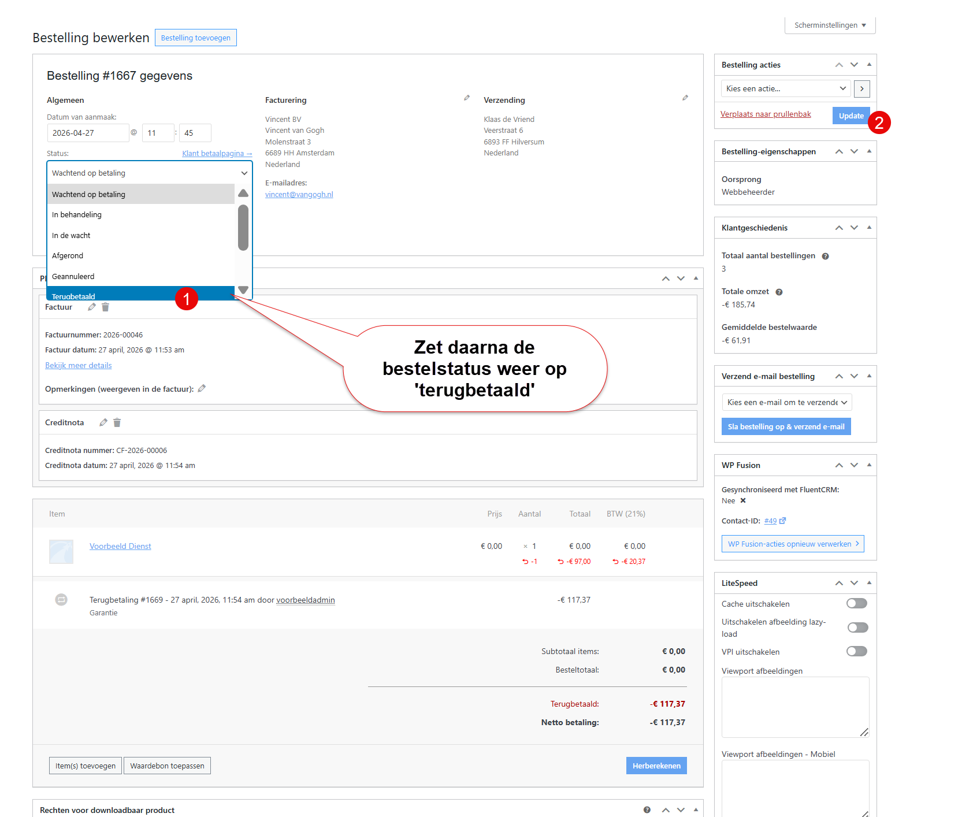The height and width of the screenshot is (817, 973).
Task: Delete the Creditnota with trash icon
Action: (117, 422)
